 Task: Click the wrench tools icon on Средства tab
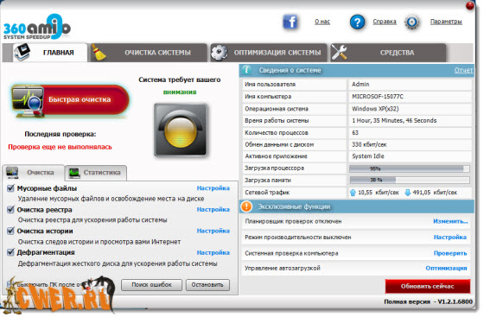point(339,53)
